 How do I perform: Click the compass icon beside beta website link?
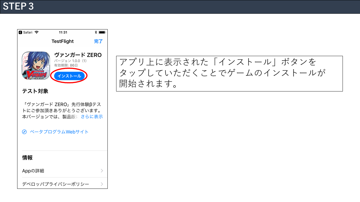[x=24, y=132]
